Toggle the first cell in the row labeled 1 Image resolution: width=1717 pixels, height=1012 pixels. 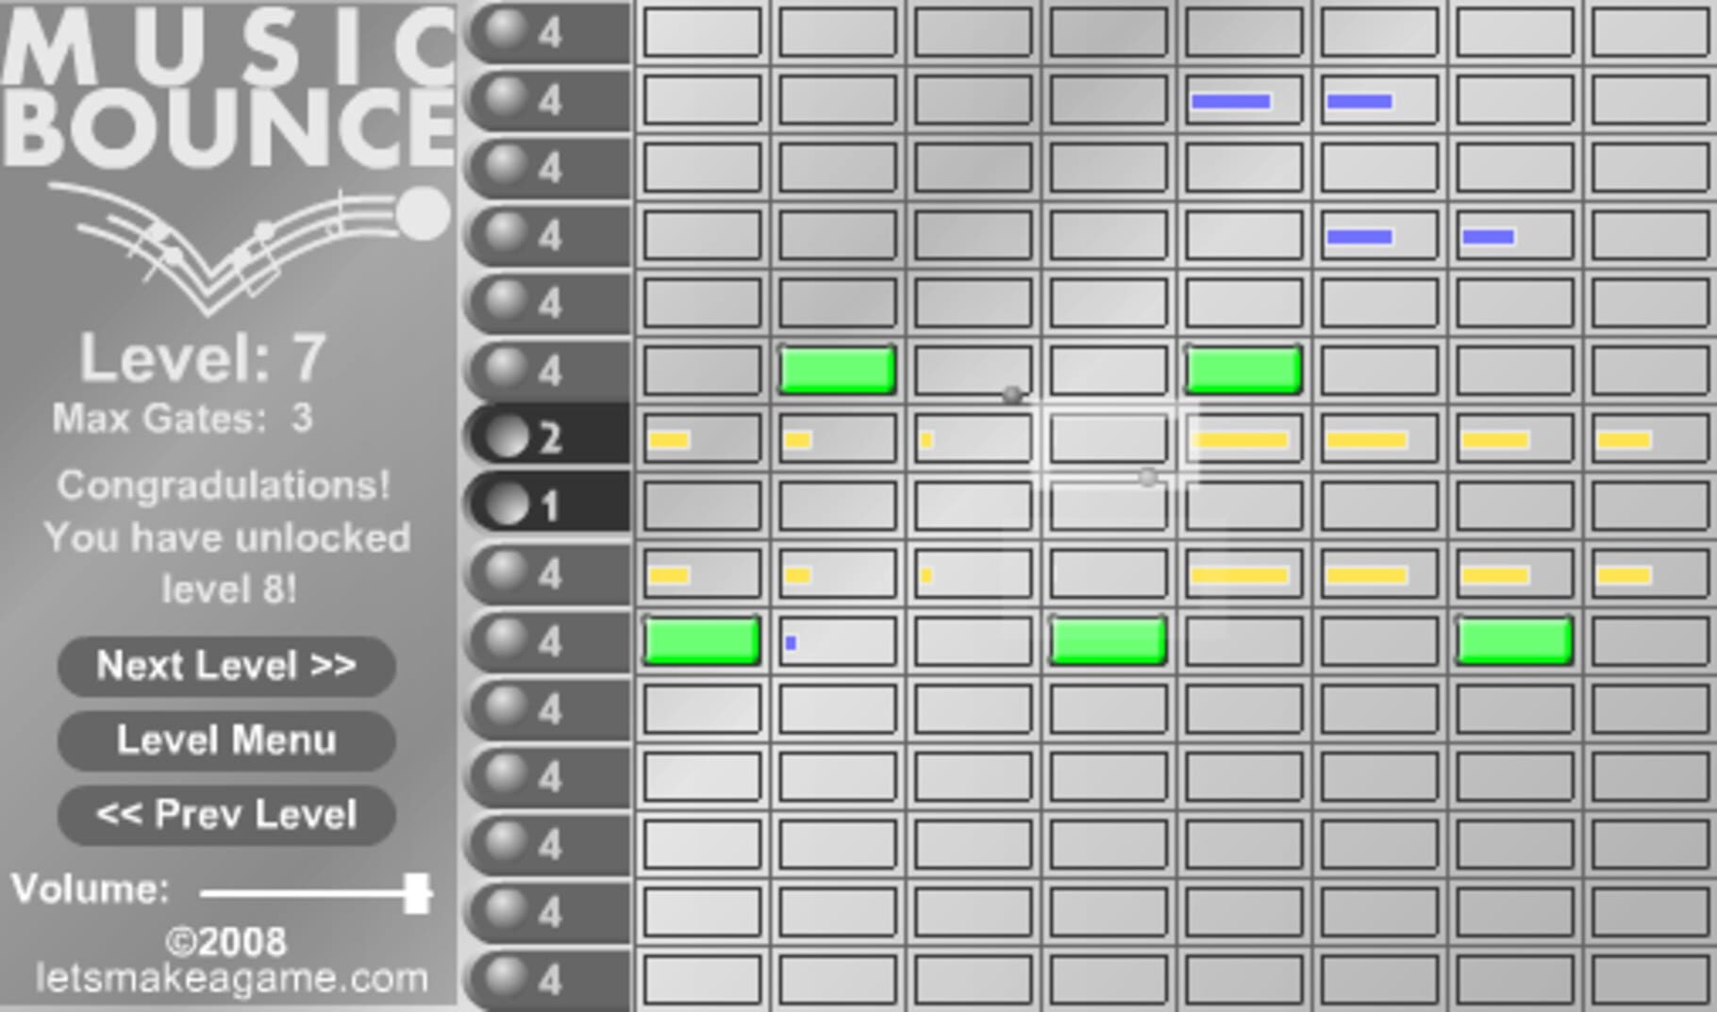pos(701,506)
